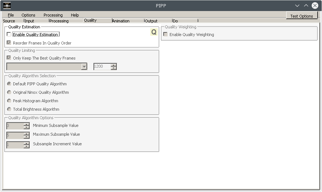Open the Processing menu
Image resolution: width=322 pixels, height=192 pixels.
[53, 15]
